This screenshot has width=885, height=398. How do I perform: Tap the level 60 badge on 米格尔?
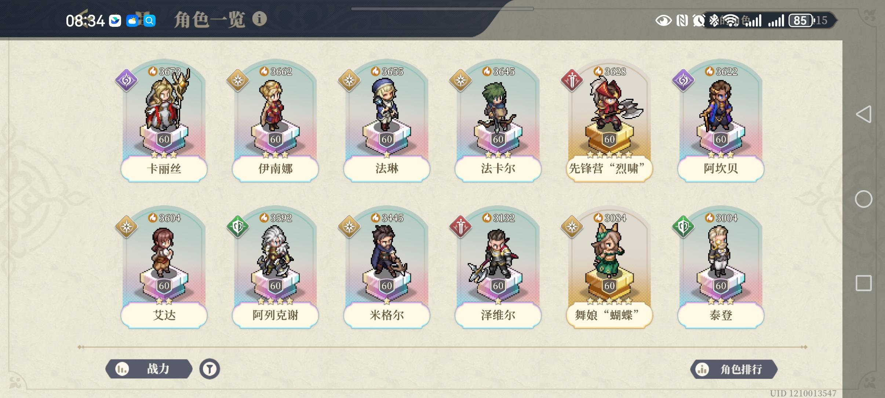[387, 286]
